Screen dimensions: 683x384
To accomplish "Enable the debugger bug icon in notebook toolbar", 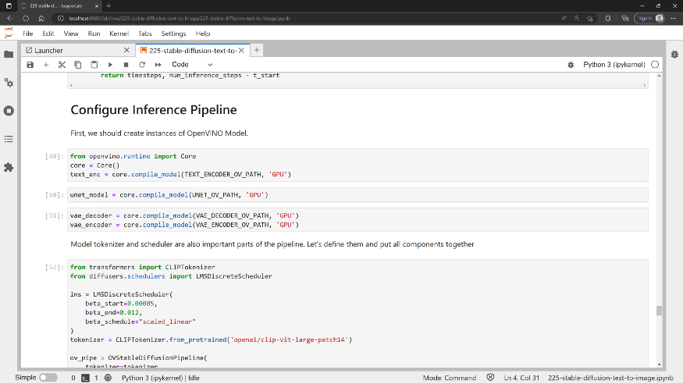I will [571, 65].
